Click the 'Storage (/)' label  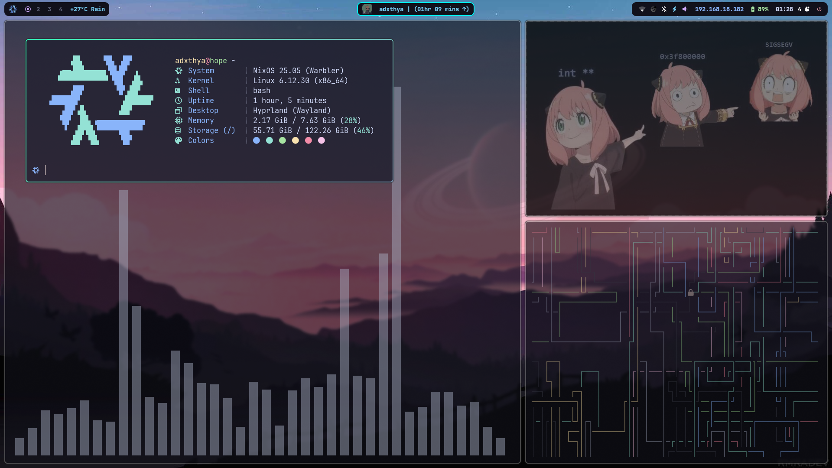coord(212,130)
